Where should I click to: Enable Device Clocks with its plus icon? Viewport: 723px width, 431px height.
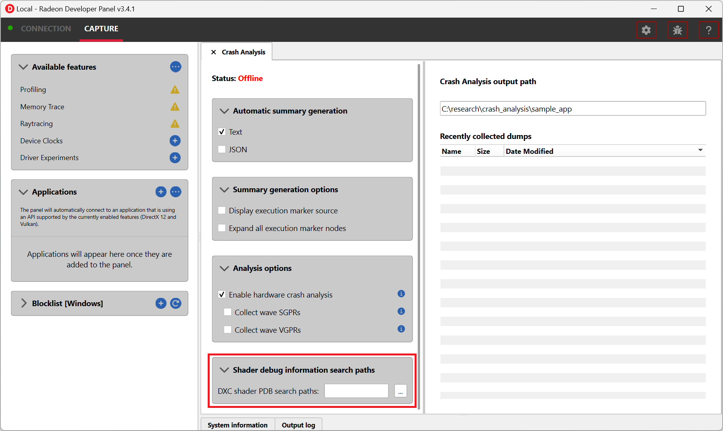[x=175, y=141]
